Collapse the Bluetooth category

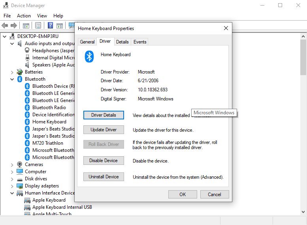(x=12, y=79)
